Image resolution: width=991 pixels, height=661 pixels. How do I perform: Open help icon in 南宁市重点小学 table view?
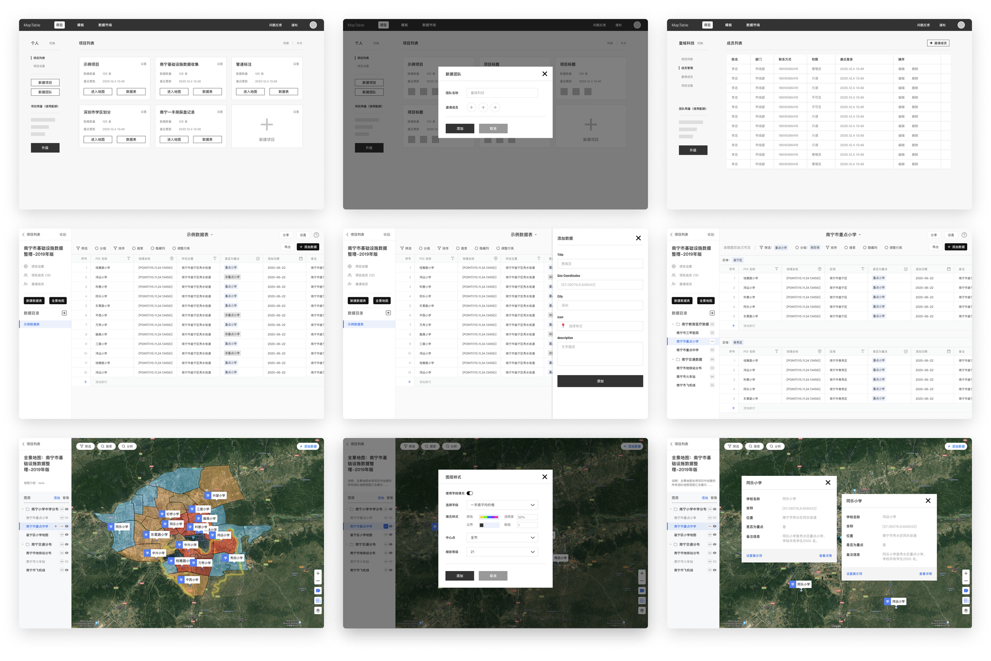964,235
